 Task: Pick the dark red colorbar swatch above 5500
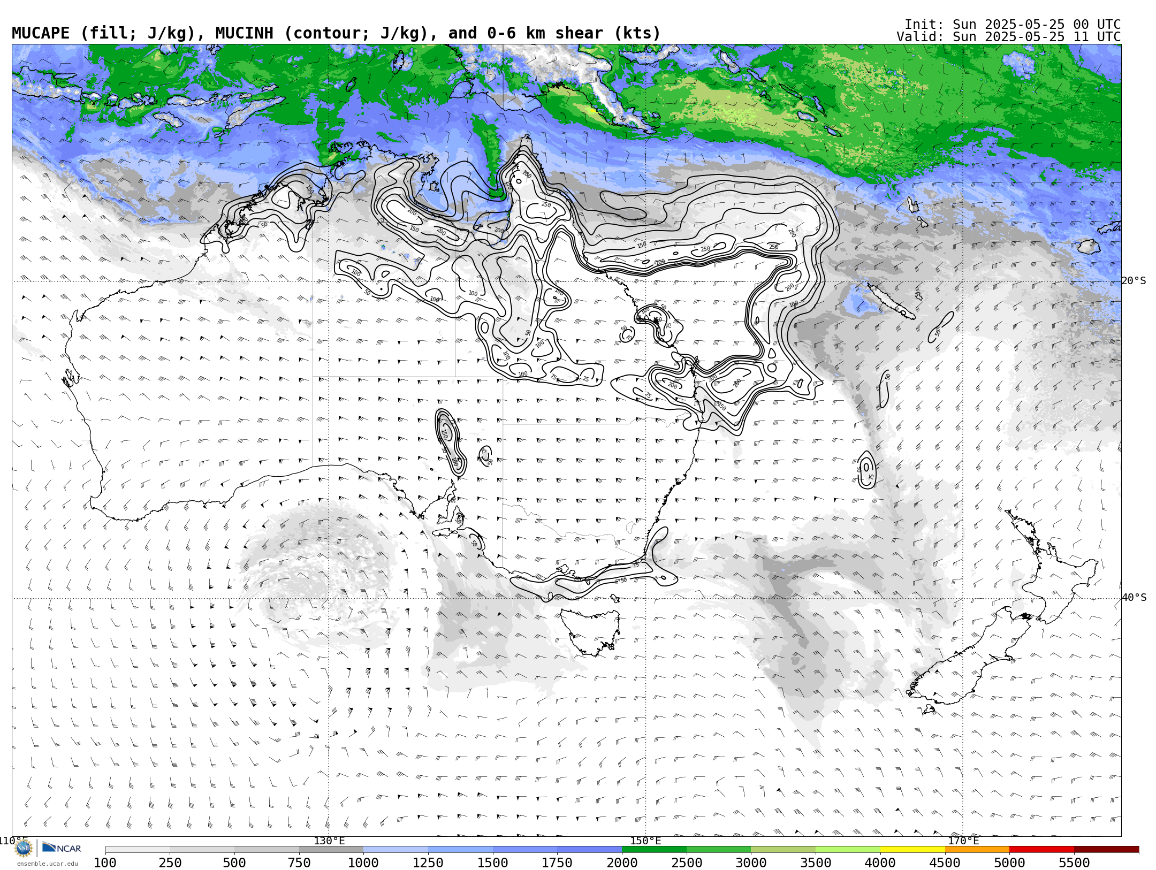point(1106,850)
